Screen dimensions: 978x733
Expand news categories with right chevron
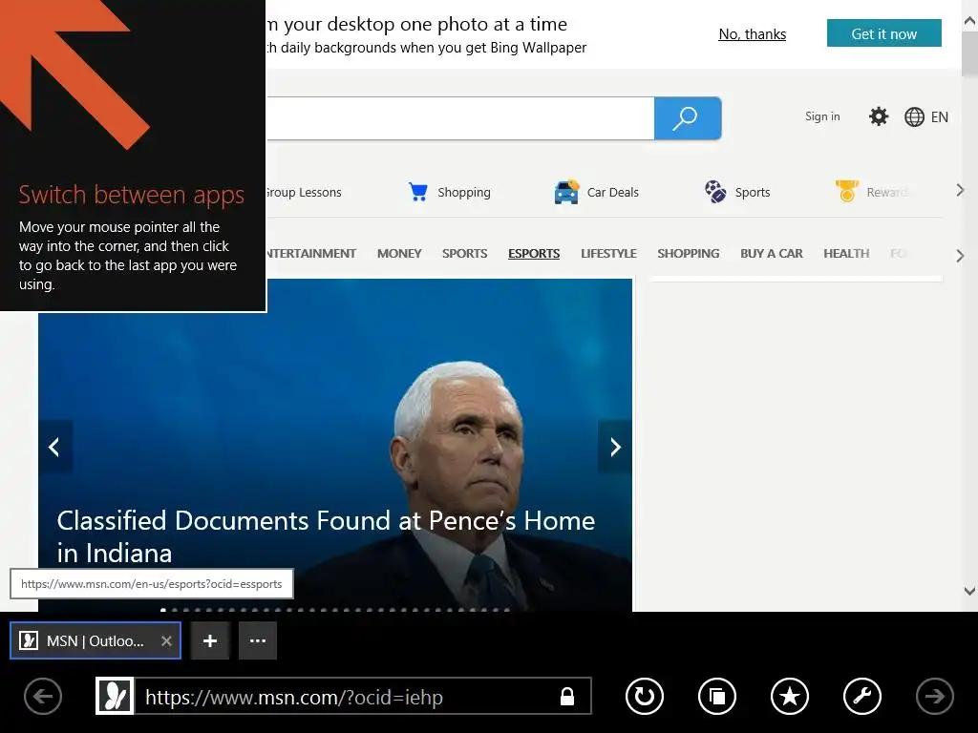(961, 256)
